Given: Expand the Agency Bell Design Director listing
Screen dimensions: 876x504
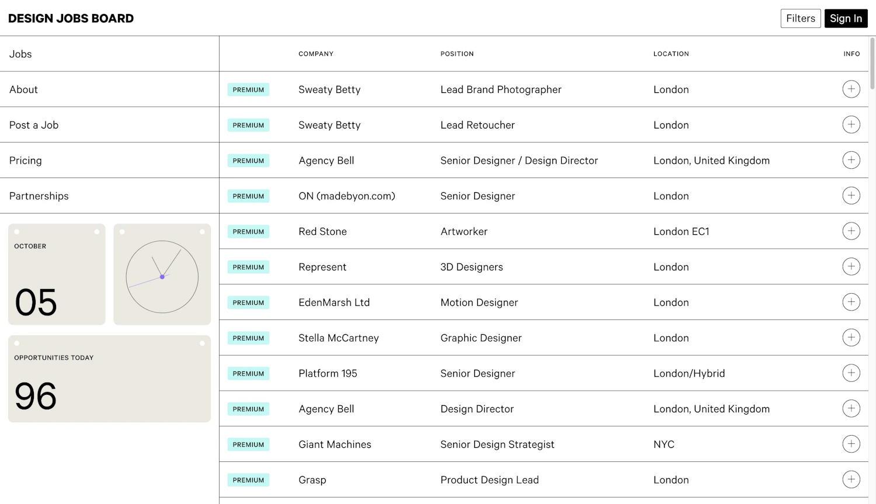Looking at the screenshot, I should 851,408.
